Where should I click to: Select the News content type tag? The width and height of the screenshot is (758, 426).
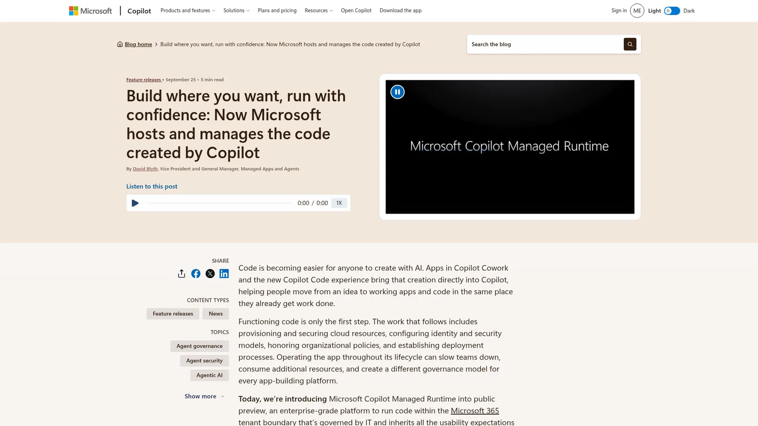216,314
